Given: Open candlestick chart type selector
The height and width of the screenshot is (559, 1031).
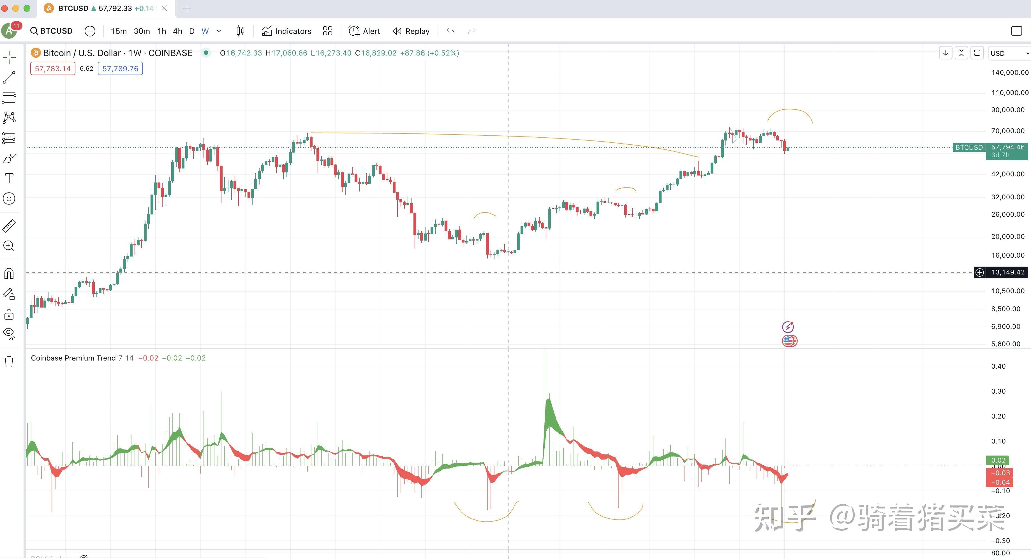Looking at the screenshot, I should [240, 31].
